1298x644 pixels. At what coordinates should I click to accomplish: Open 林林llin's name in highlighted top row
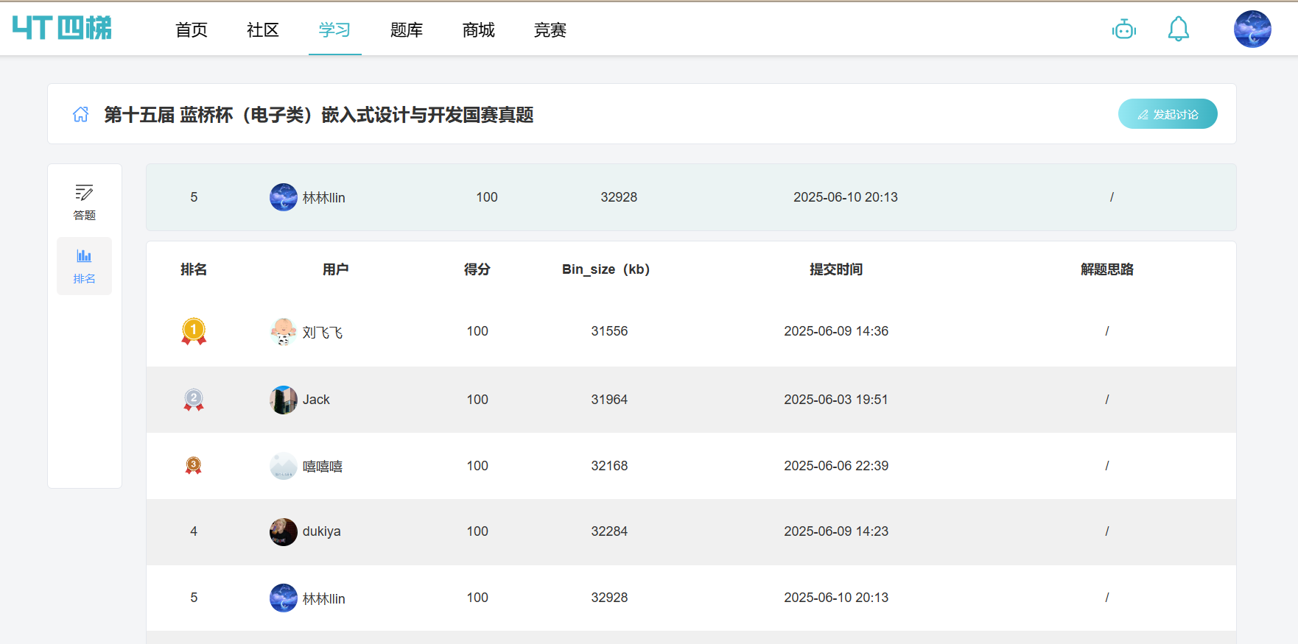click(x=324, y=198)
